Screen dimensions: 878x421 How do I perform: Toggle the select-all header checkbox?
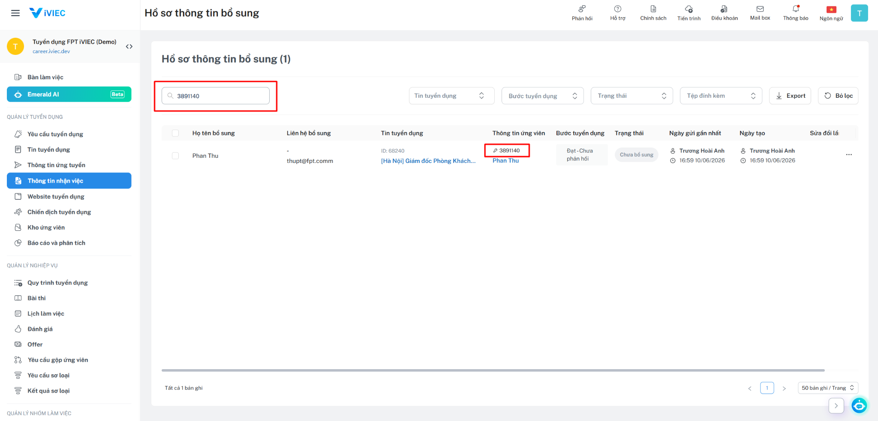[175, 133]
